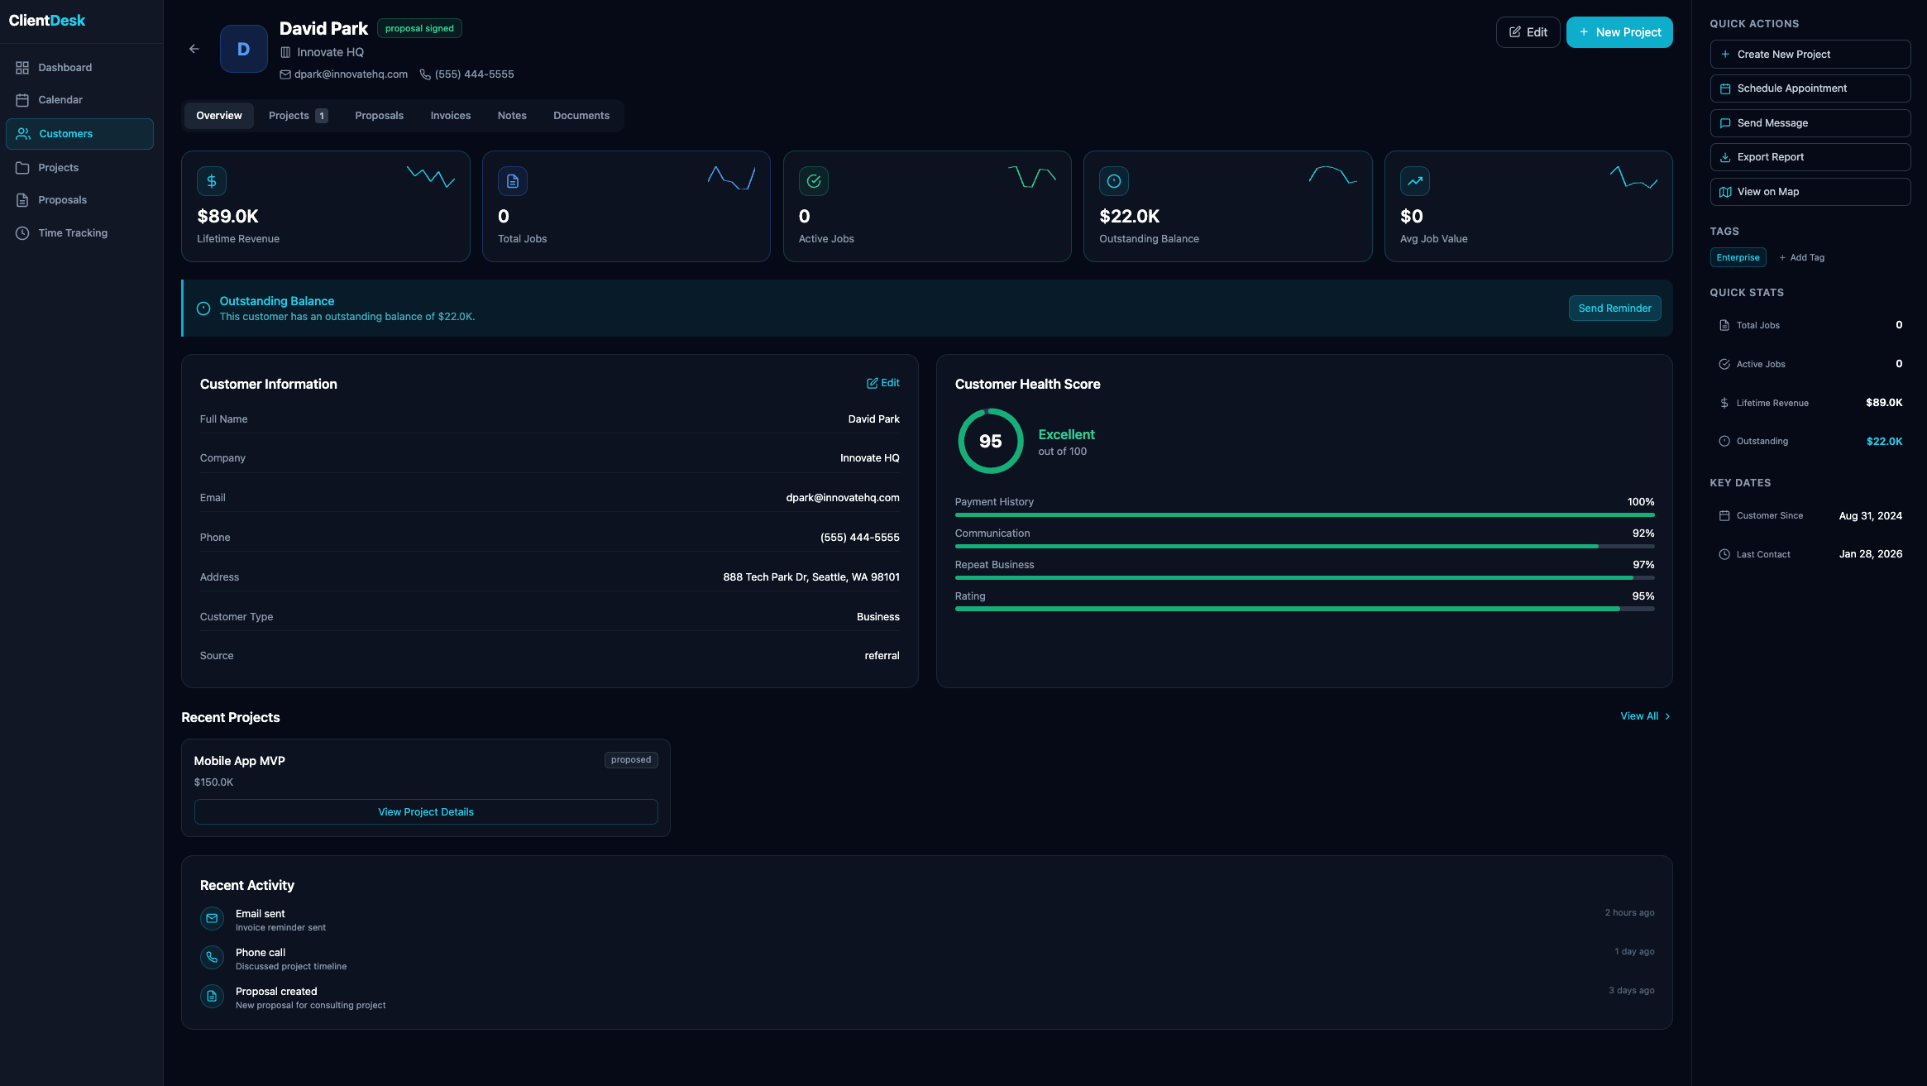Click the Proposals icon in sidebar
The height and width of the screenshot is (1086, 1927).
pyautogui.click(x=23, y=199)
